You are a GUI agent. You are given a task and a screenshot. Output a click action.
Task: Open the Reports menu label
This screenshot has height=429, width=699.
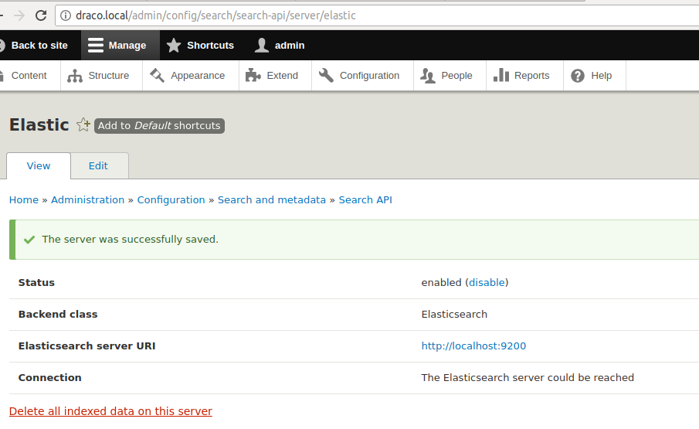[x=531, y=76]
